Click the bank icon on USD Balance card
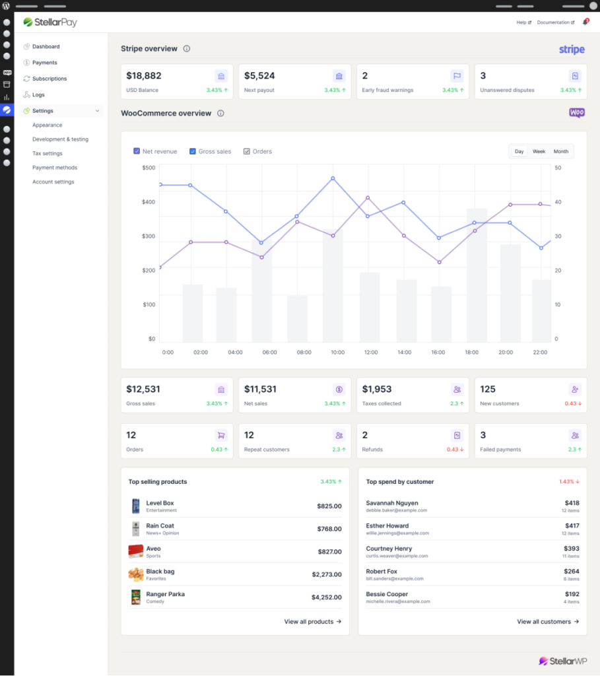This screenshot has height=676, width=600. pos(221,76)
